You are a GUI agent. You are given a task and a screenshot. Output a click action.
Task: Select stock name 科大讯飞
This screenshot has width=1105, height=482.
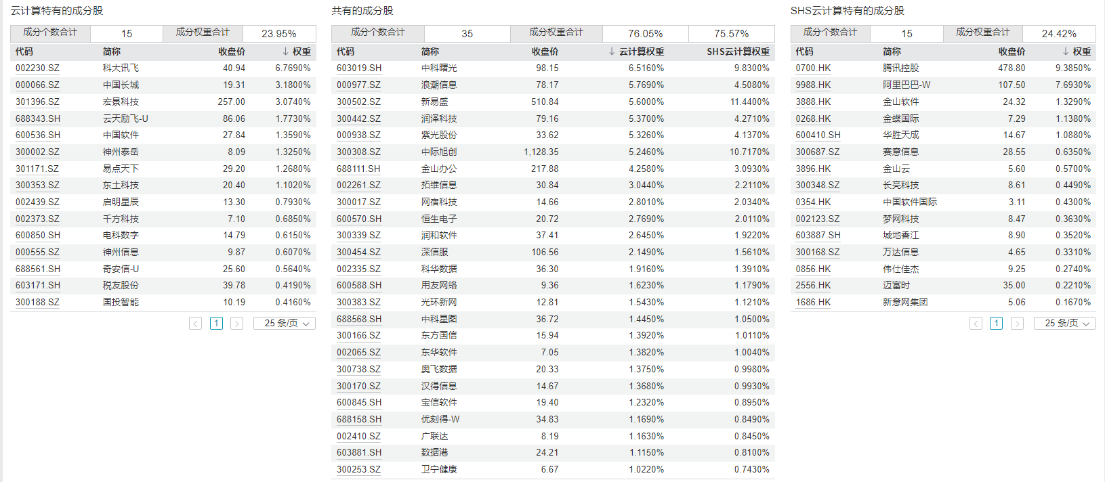pyautogui.click(x=121, y=68)
